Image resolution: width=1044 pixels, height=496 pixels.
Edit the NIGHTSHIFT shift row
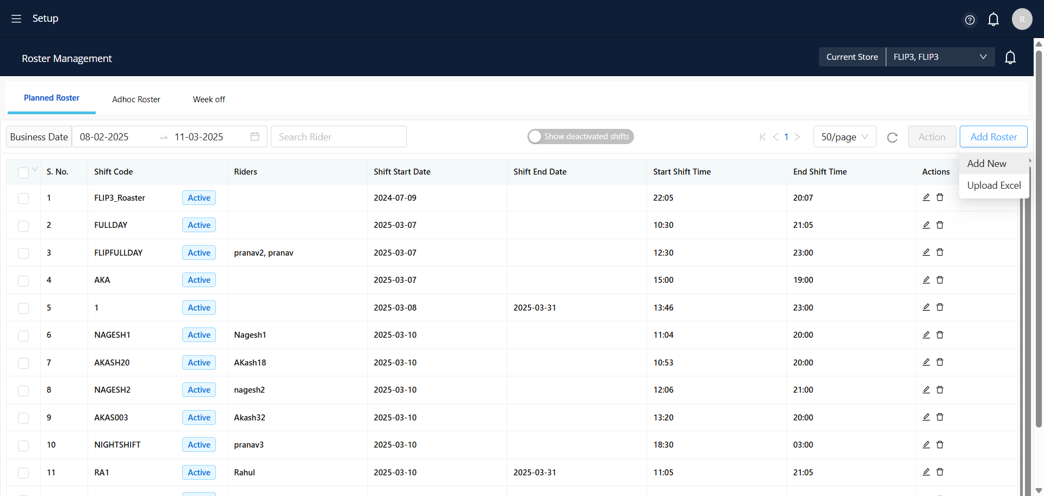(x=926, y=444)
